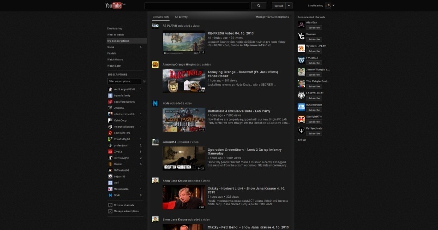Open What to watch in the sidebar

pos(115,35)
